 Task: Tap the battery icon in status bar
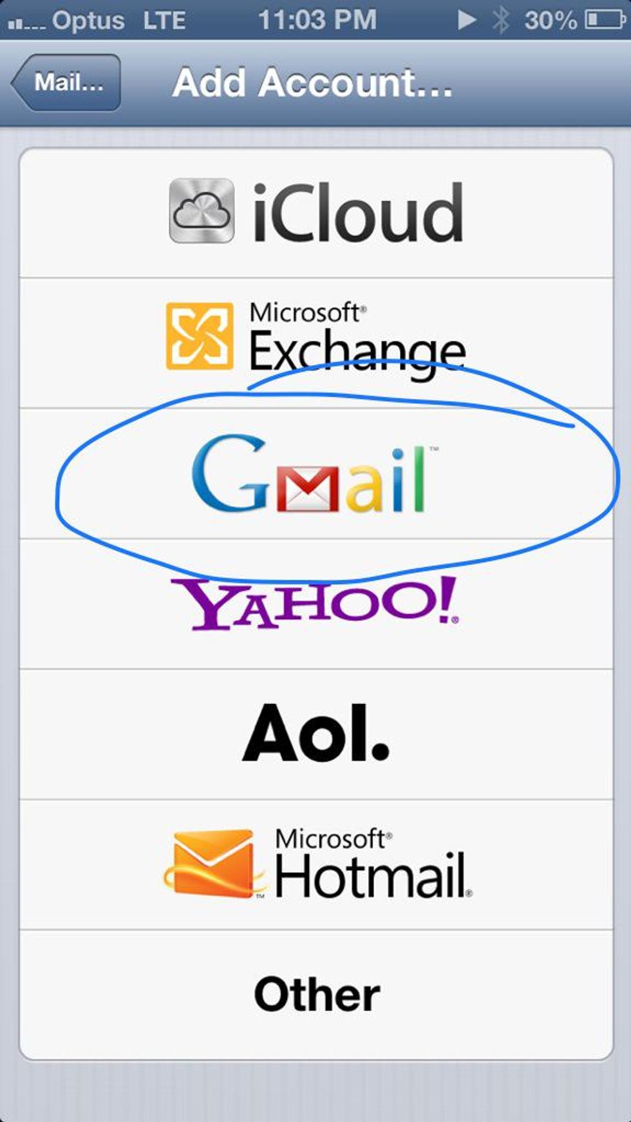[x=605, y=20]
